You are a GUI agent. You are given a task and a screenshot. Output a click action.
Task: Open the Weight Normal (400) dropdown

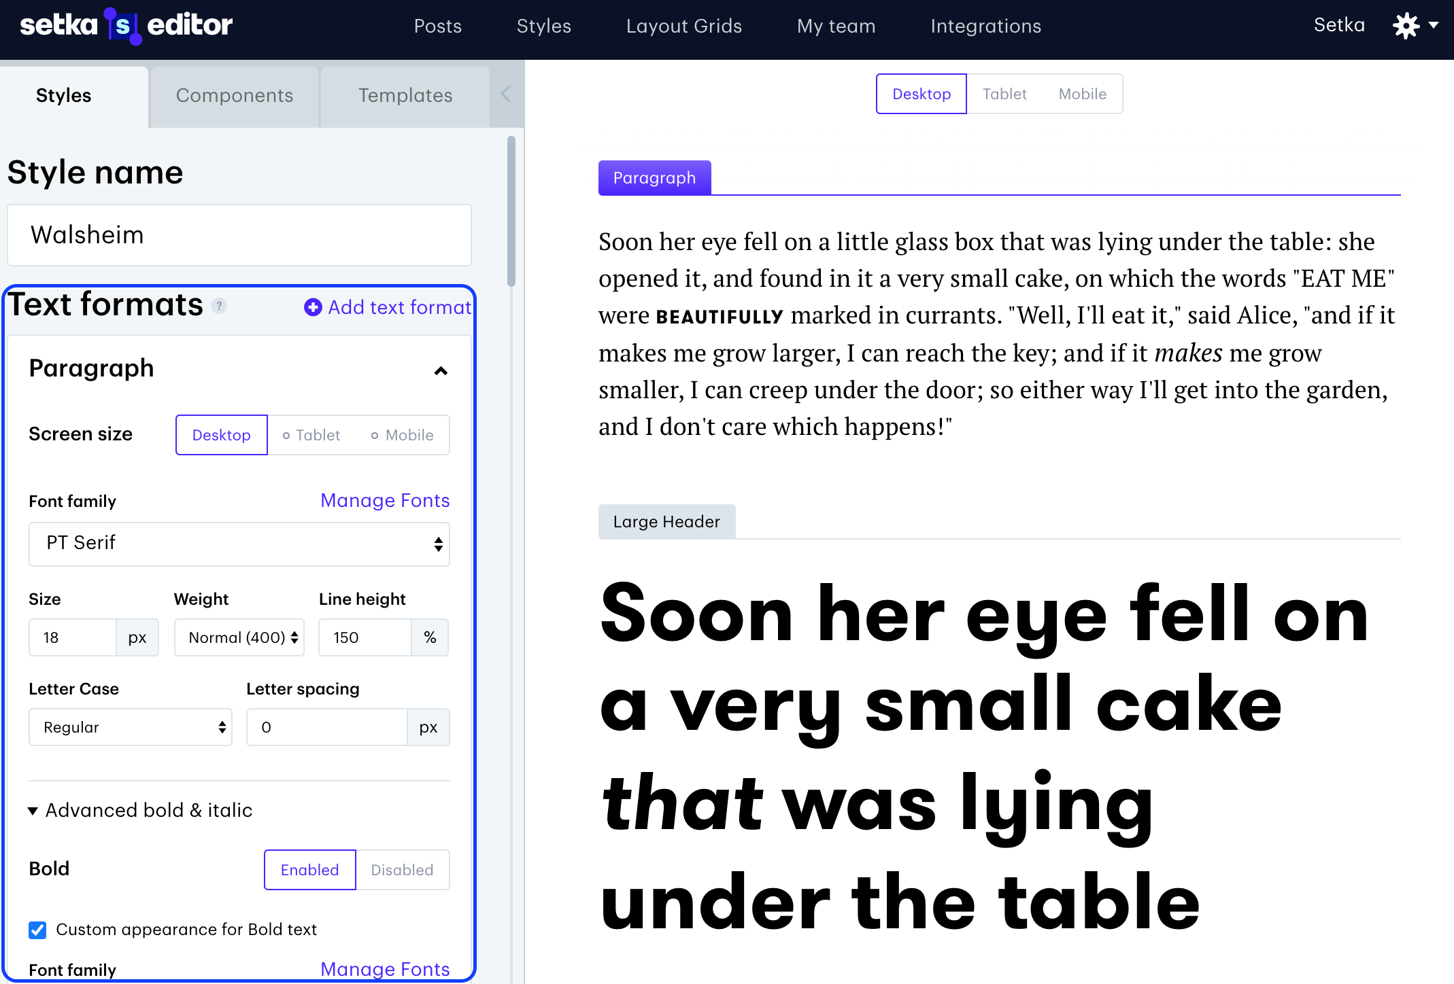click(239, 637)
